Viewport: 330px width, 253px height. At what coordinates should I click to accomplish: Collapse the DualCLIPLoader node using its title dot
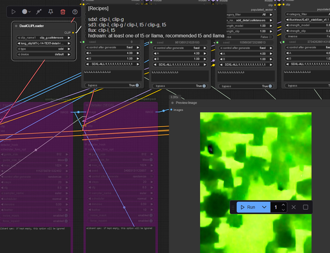click(x=16, y=26)
